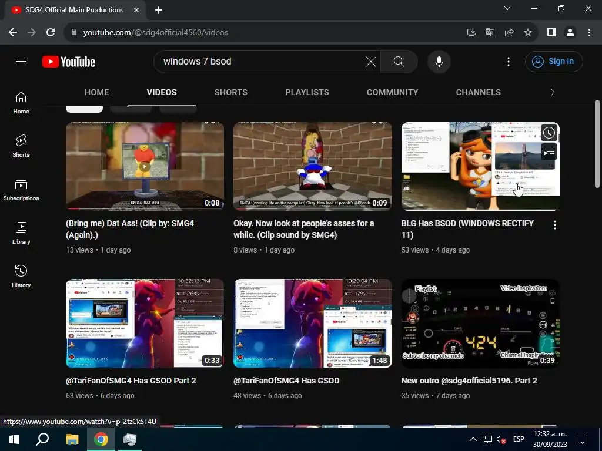Open Shorts in the left sidebar
The width and height of the screenshot is (602, 451).
(x=21, y=146)
